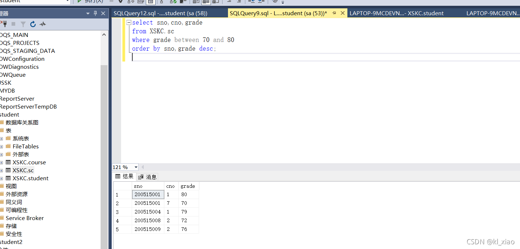Screen dimensions: 520x249
Task: Switch to the SQLQuery12.sql tab
Action: click(160, 13)
